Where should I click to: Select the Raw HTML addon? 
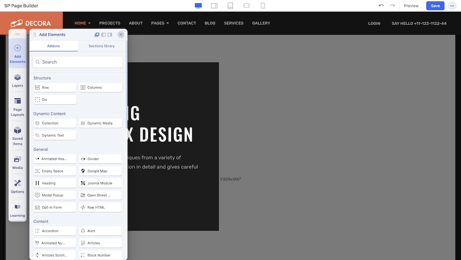click(x=100, y=207)
